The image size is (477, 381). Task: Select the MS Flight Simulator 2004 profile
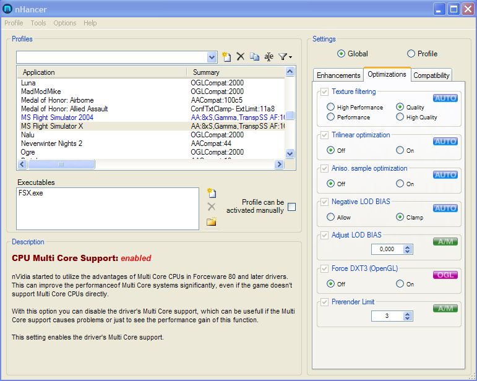click(x=152, y=118)
